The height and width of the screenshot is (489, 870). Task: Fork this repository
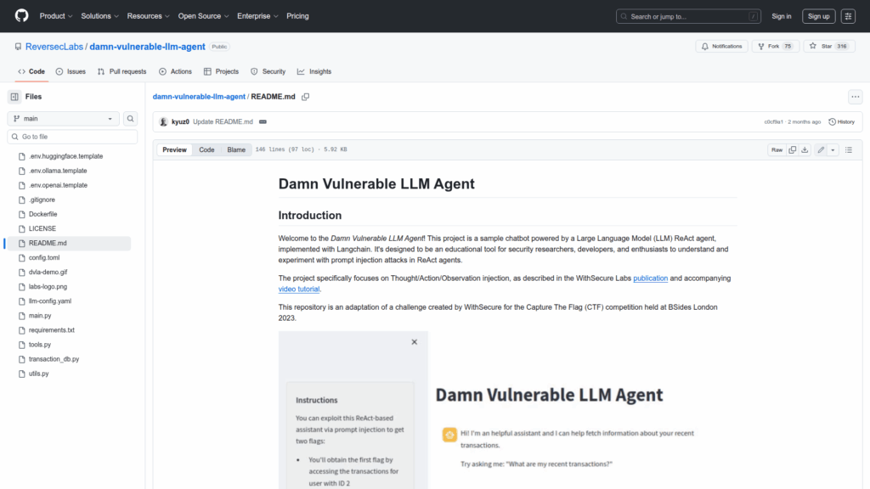tap(775, 47)
